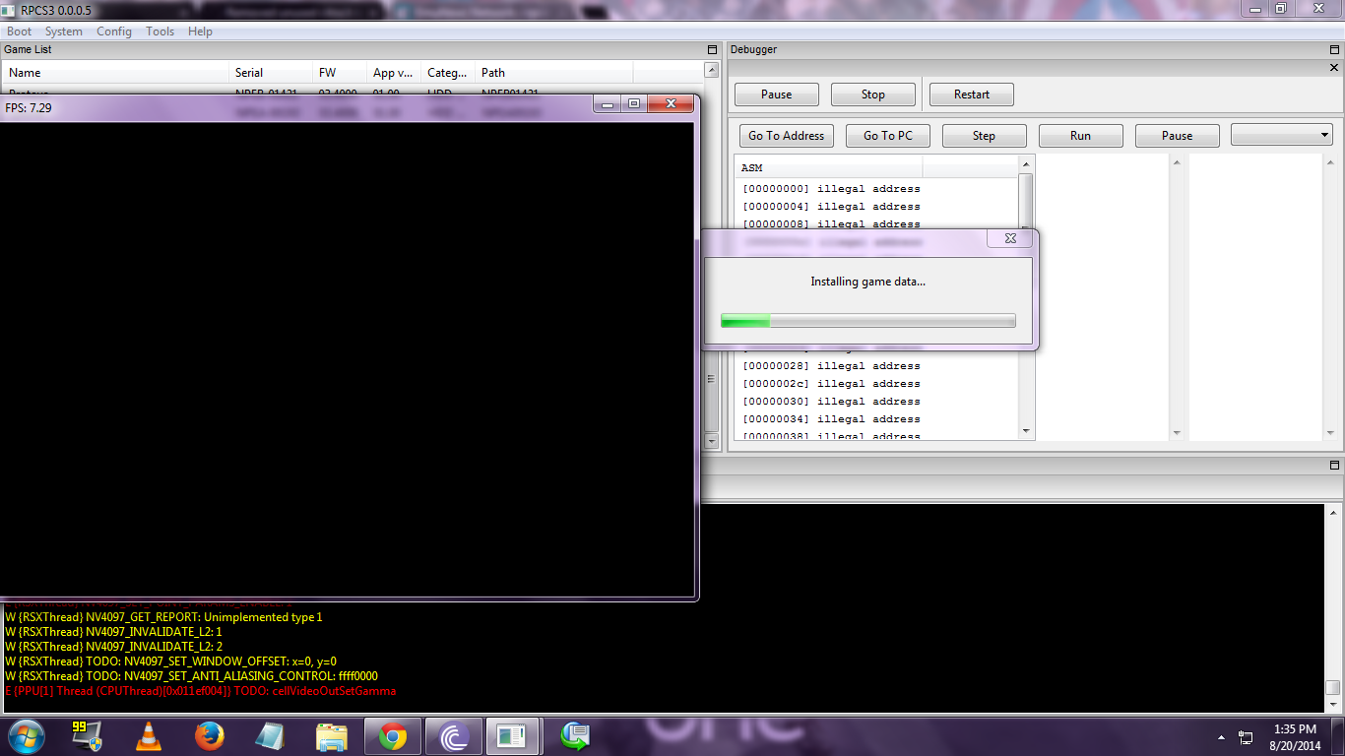The image size is (1345, 756).
Task: Toggle float on the Game List panel
Action: pos(712,49)
